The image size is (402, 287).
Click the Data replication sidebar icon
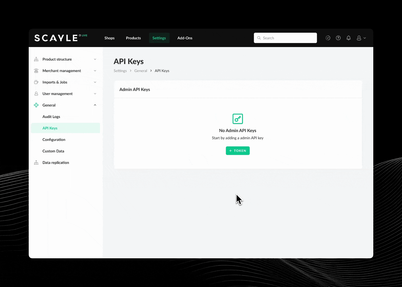[36, 163]
